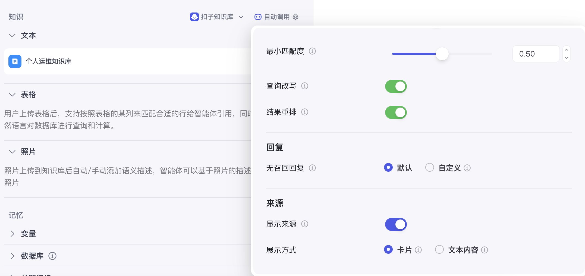Click the 扣子知识库 logo icon
Image resolution: width=585 pixels, height=276 pixels.
click(x=194, y=17)
